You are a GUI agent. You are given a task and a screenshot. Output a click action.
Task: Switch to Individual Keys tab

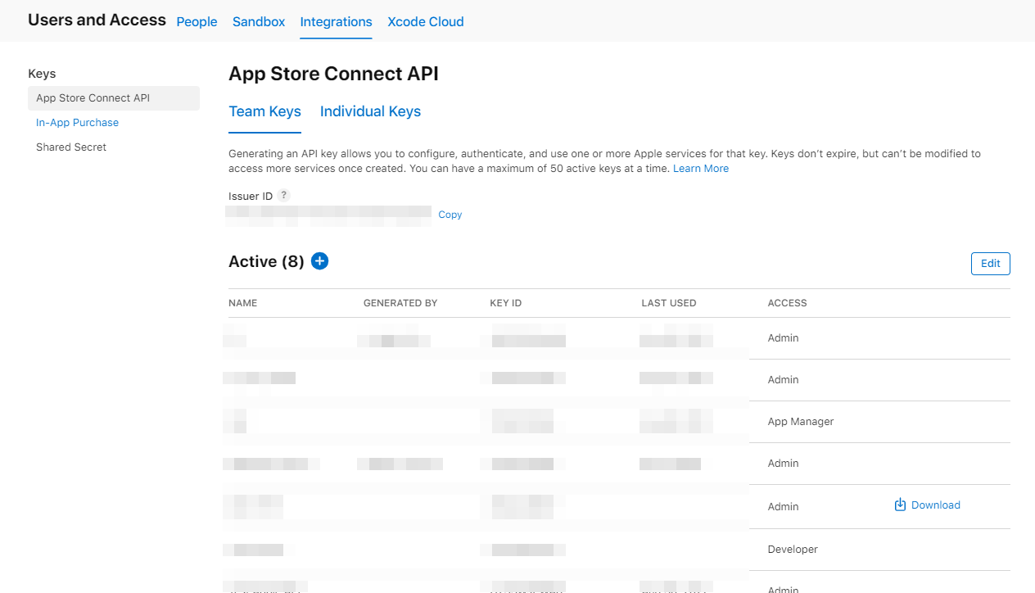click(x=370, y=112)
